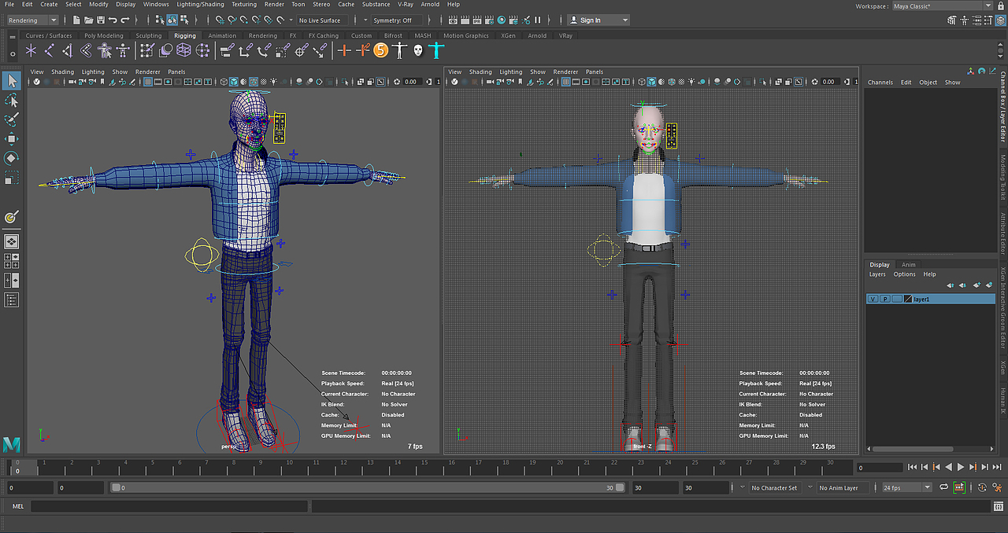This screenshot has height=533, width=1008.
Task: Toggle the P playback box of layer1
Action: (884, 299)
